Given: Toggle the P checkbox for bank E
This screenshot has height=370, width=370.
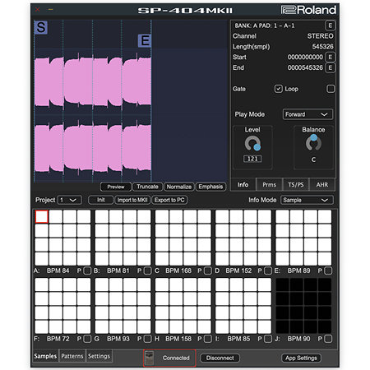Looking at the screenshot, I should [x=328, y=271].
